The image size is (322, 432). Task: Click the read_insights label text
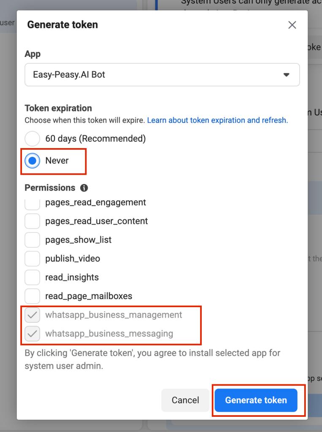click(x=72, y=277)
